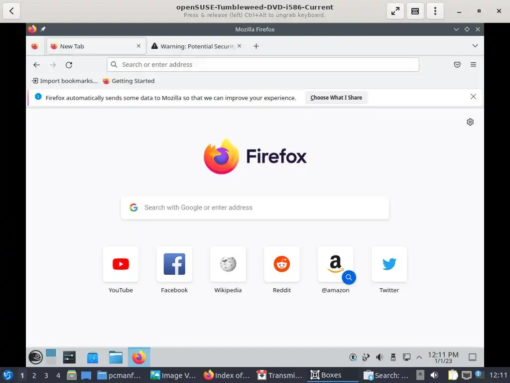
Task: Open new tab personalize settings gear
Action: pyautogui.click(x=470, y=122)
